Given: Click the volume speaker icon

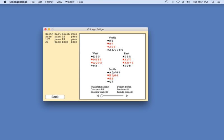Looking at the screenshot, I should pos(188,2).
